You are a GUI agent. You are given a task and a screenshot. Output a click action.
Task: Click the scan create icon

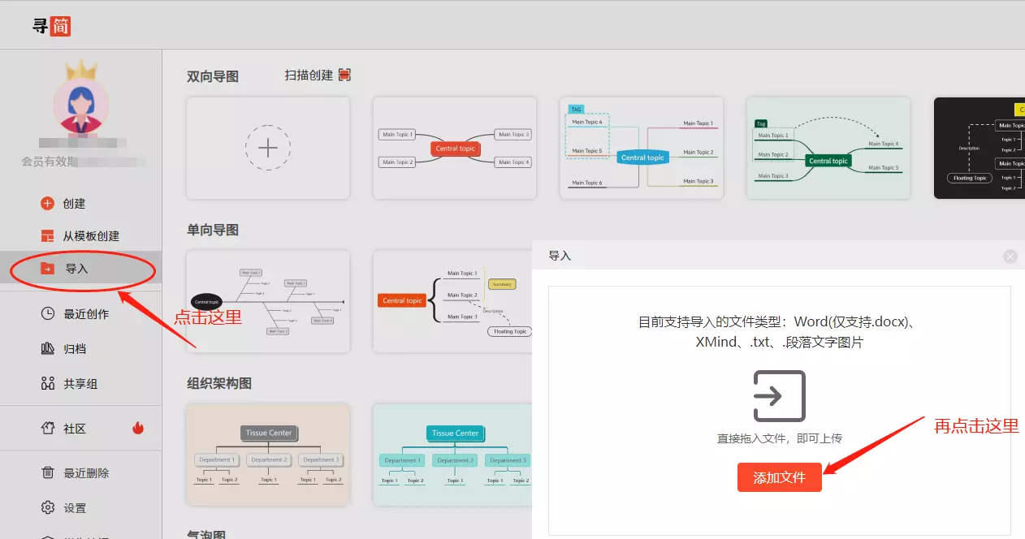coord(344,75)
